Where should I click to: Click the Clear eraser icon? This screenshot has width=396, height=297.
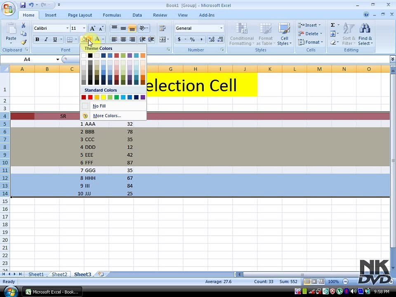point(333,42)
